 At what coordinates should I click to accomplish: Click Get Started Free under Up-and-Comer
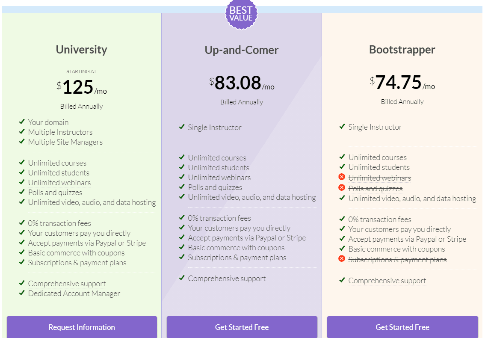(242, 327)
